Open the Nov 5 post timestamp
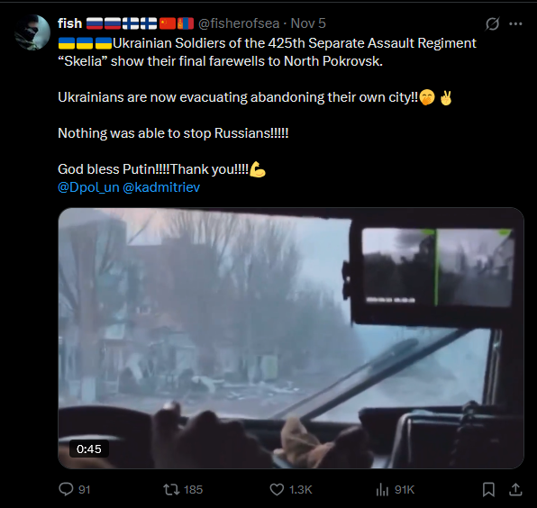This screenshot has height=508, width=537. (308, 23)
